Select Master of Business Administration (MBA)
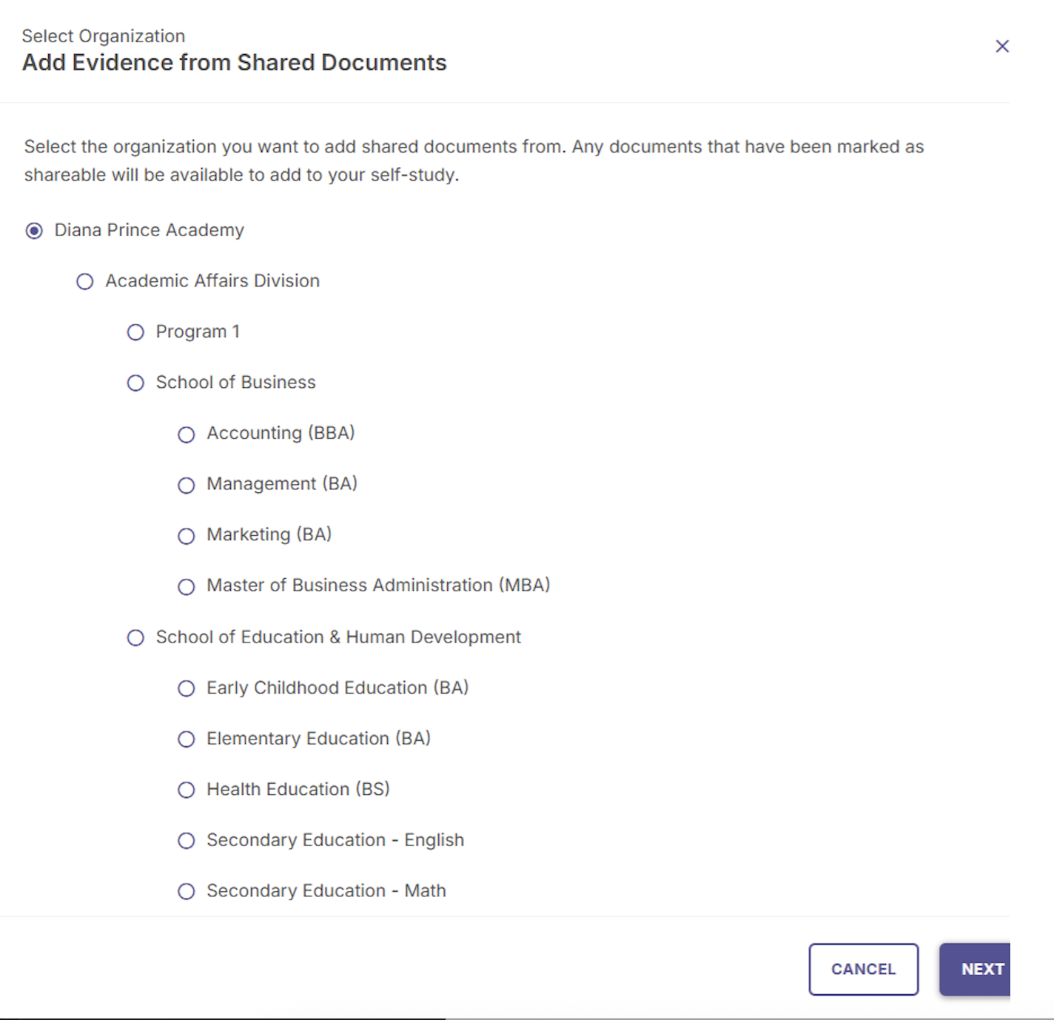The width and height of the screenshot is (1054, 1020). click(x=186, y=586)
